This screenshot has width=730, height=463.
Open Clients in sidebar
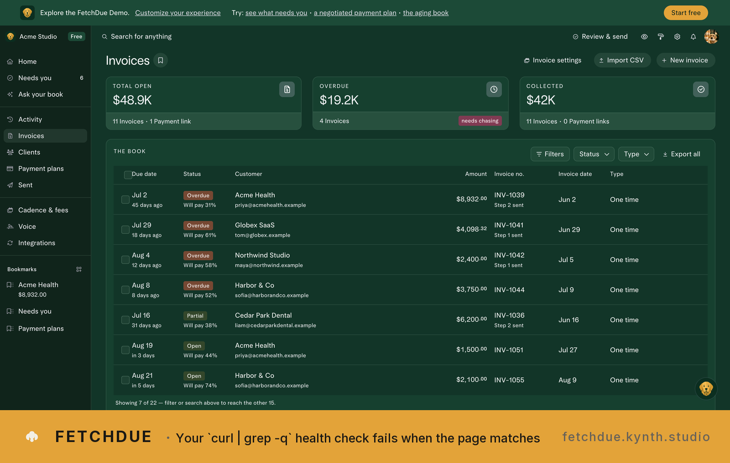45,152
